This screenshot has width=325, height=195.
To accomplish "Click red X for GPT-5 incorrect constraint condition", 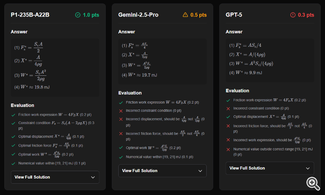I will pyautogui.click(x=228, y=107).
